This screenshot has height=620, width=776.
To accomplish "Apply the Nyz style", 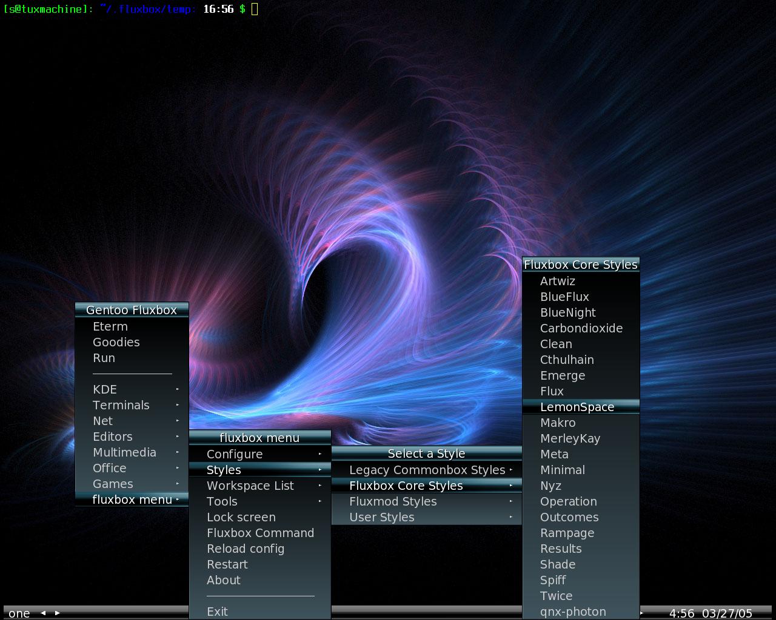I will point(581,486).
